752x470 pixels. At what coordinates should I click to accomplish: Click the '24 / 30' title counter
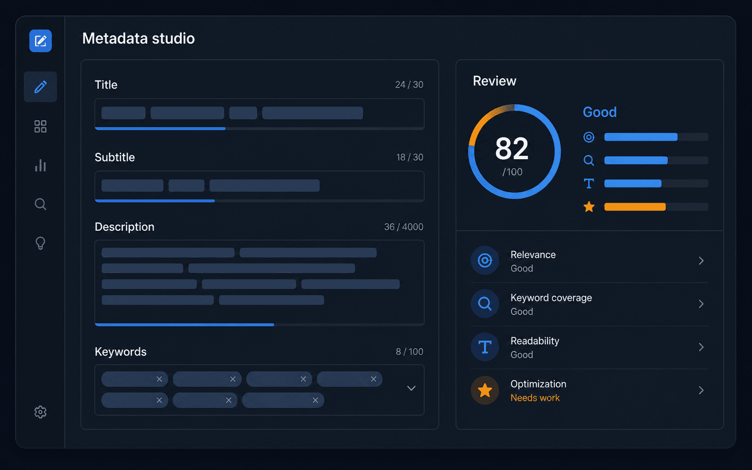point(409,84)
